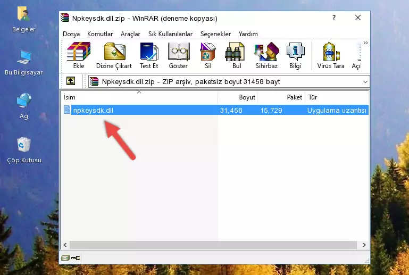Click the 31,458 size value
Viewport: 409px width, 275px height.
click(231, 110)
